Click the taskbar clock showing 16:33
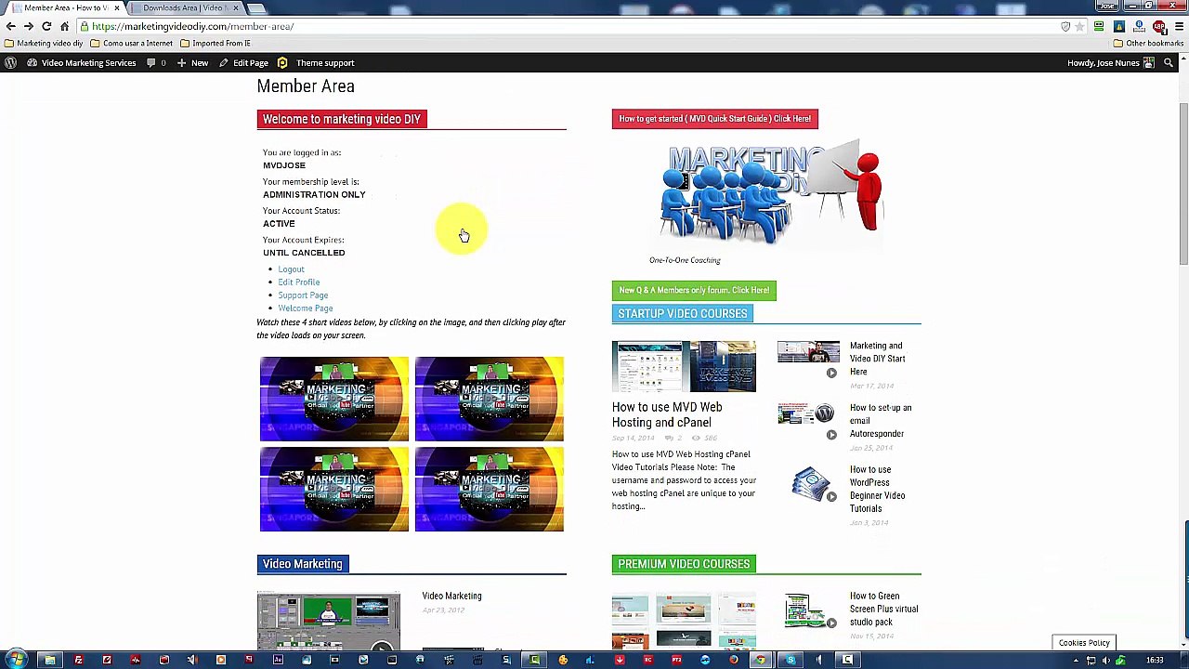This screenshot has width=1189, height=669. tap(1155, 661)
